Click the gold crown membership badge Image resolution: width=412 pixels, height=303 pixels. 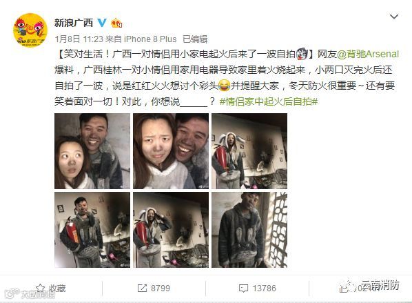(x=116, y=23)
